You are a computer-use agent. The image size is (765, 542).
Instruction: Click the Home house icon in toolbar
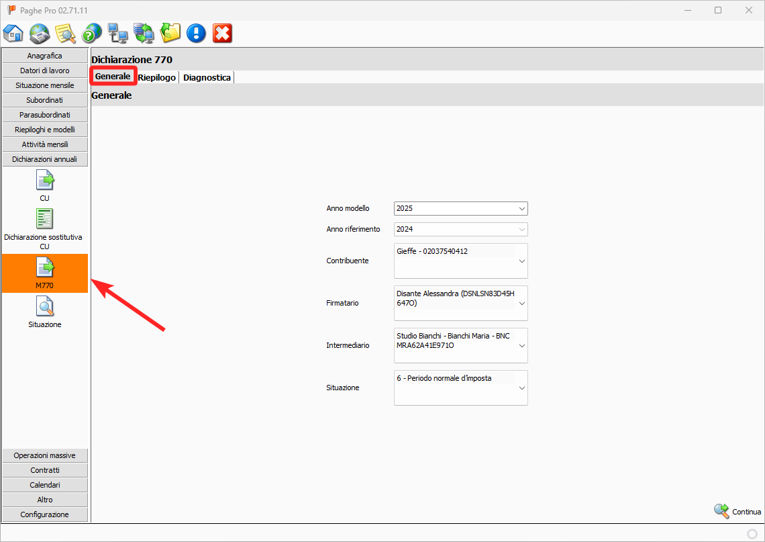tap(13, 33)
